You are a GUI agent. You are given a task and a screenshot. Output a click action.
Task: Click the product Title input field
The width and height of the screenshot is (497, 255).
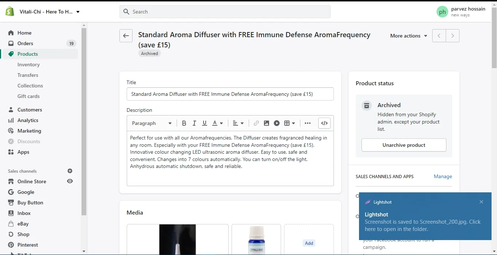pos(230,94)
